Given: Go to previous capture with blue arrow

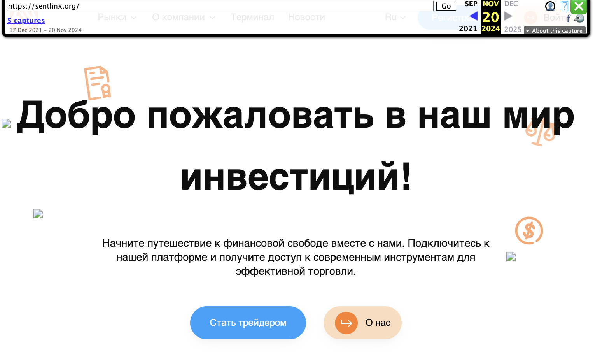Looking at the screenshot, I should point(473,16).
